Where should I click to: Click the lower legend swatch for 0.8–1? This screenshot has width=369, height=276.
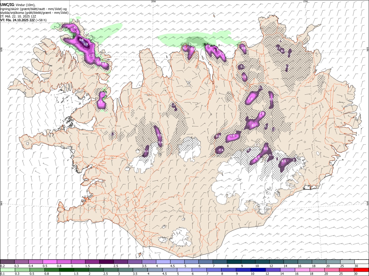[52, 270]
